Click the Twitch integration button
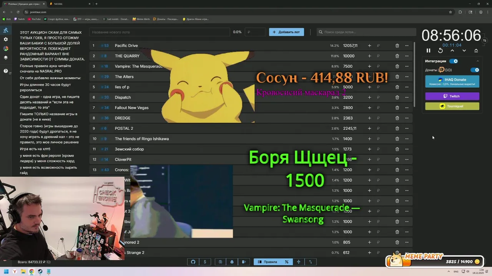Image resolution: width=492 pixels, height=276 pixels. pos(452,96)
